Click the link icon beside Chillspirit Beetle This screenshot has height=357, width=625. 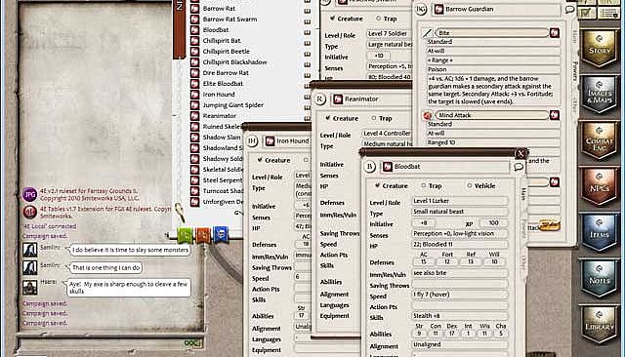pyautogui.click(x=195, y=52)
